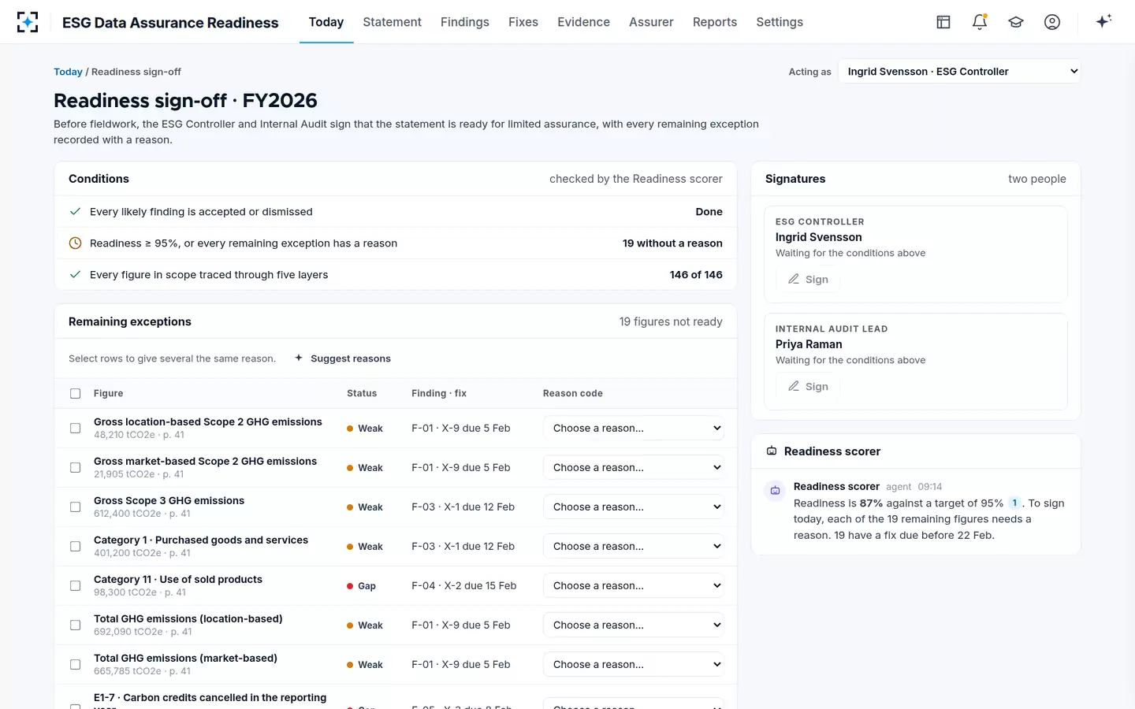Choose a reason for Gross market-based Scope 2
The width and height of the screenshot is (1135, 709).
coord(634,468)
